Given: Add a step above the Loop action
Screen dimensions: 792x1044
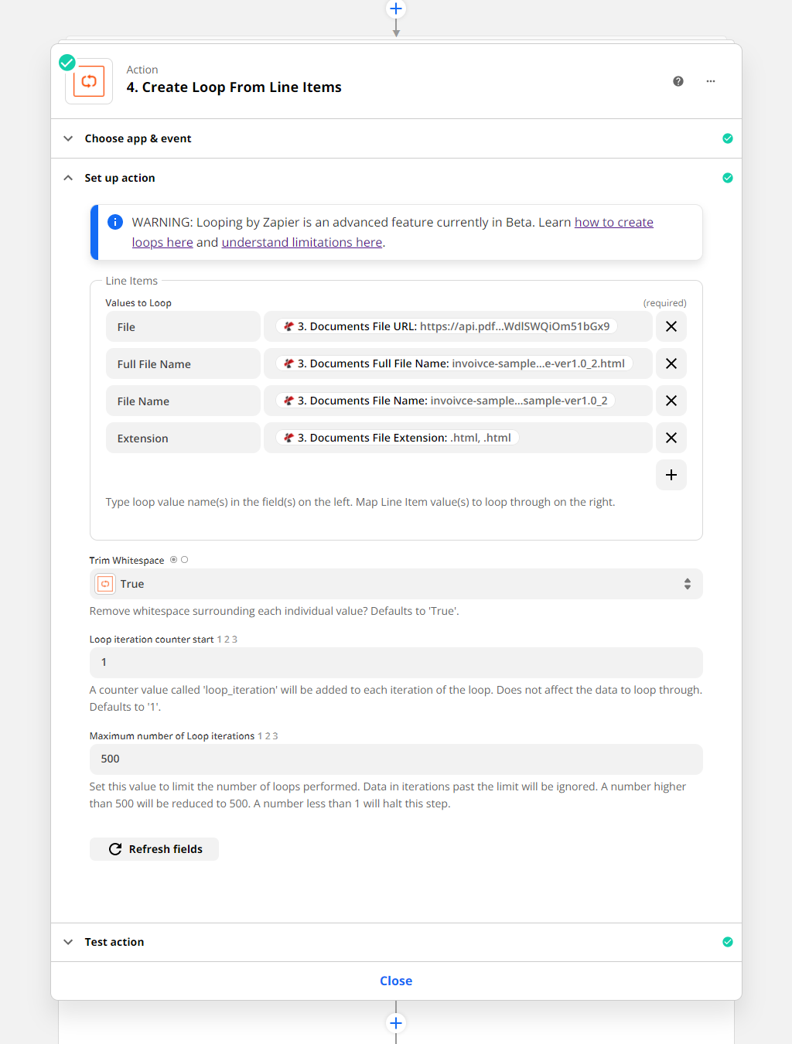Looking at the screenshot, I should [x=396, y=9].
